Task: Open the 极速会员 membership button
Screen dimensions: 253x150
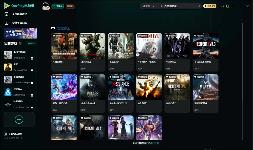Action: [209, 6]
